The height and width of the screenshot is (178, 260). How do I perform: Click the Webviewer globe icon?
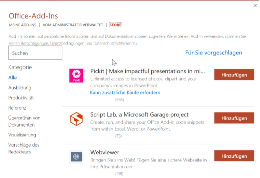click(x=76, y=157)
